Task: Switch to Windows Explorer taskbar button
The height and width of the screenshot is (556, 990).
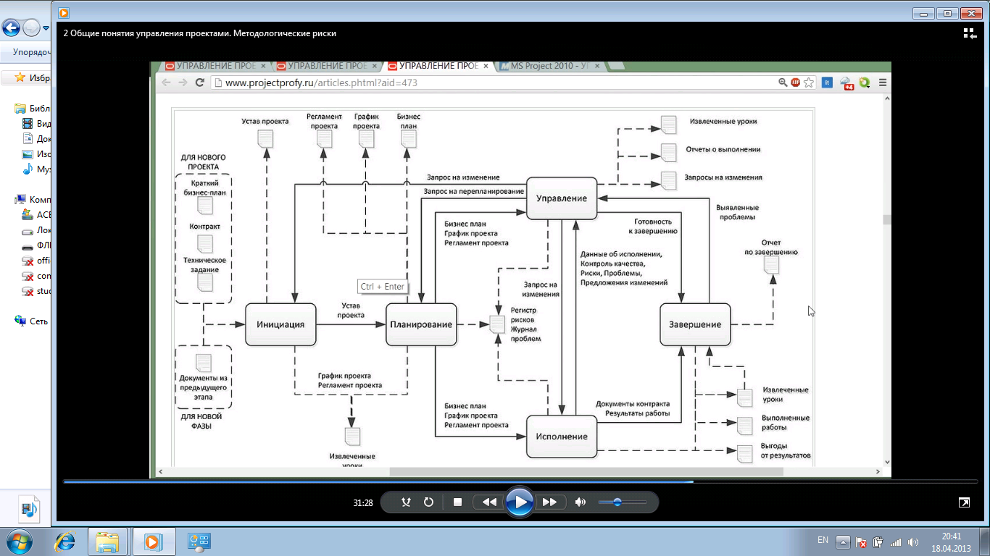Action: 108,542
